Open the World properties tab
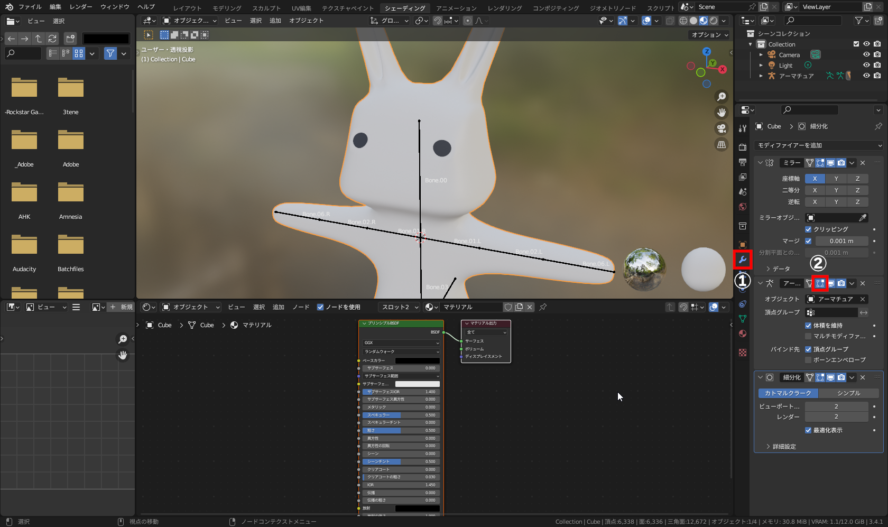The image size is (888, 527). click(x=743, y=207)
